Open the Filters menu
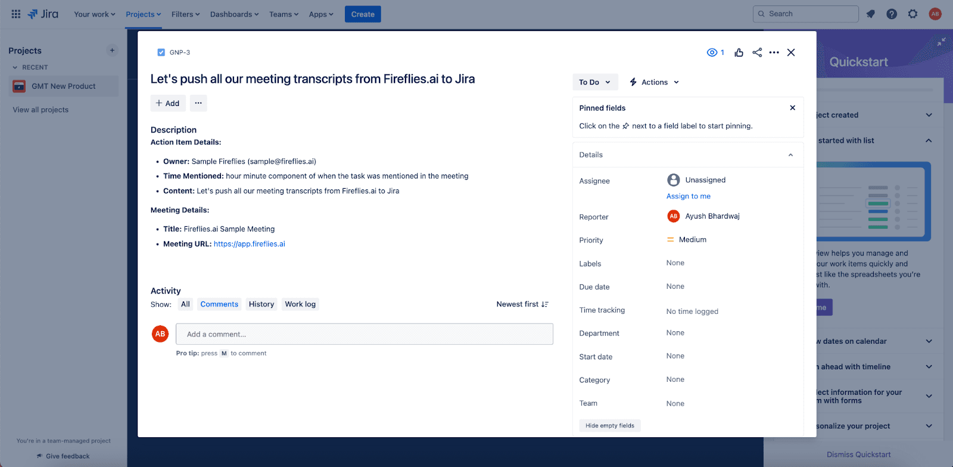The height and width of the screenshot is (467, 953). [185, 14]
